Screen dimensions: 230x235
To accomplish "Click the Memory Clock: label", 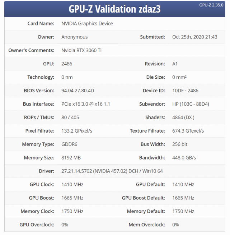I will tap(37, 211).
